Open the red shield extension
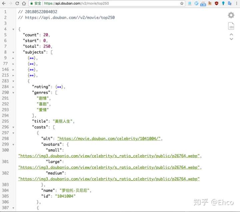Viewport: 240px width, 212px height. [216, 3]
